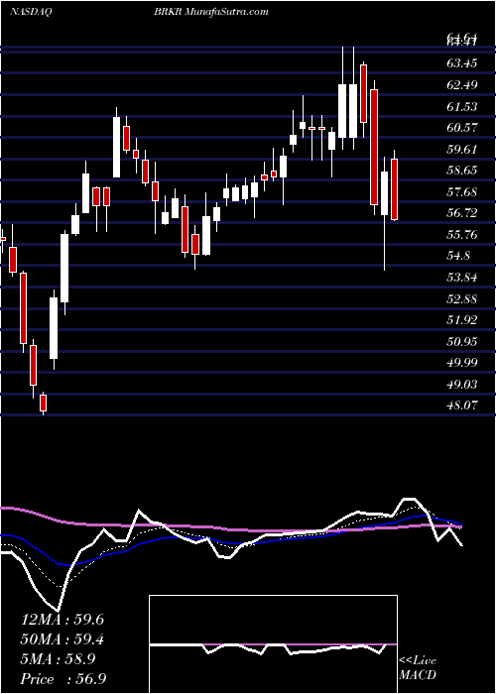This screenshot has width=496, height=694.
Task: Click the 12MA : 59.6 value
Action: click(x=62, y=620)
